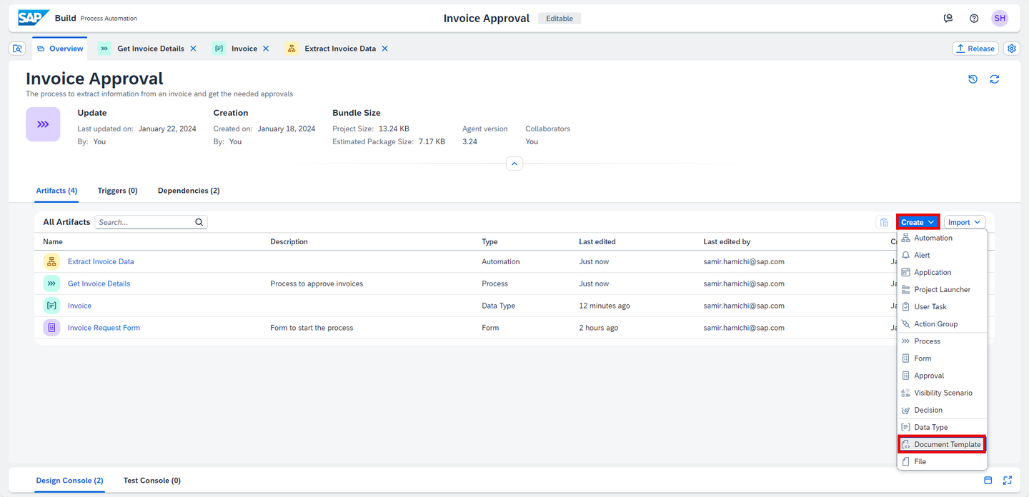Image resolution: width=1029 pixels, height=497 pixels.
Task: Choose User Task from Create menu
Action: pos(942,306)
